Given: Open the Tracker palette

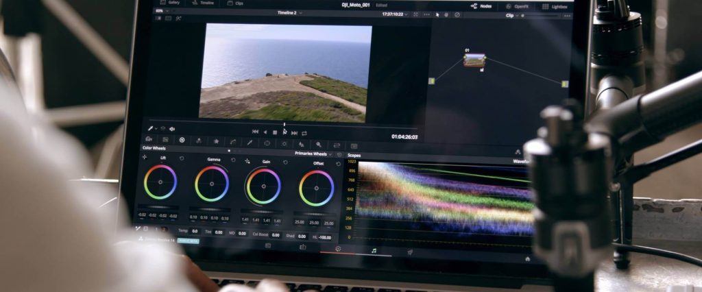Looking at the screenshot, I should point(285,143).
